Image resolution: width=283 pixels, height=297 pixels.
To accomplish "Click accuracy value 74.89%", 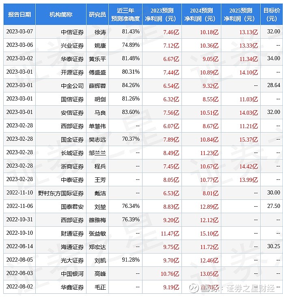I will pos(131,45).
